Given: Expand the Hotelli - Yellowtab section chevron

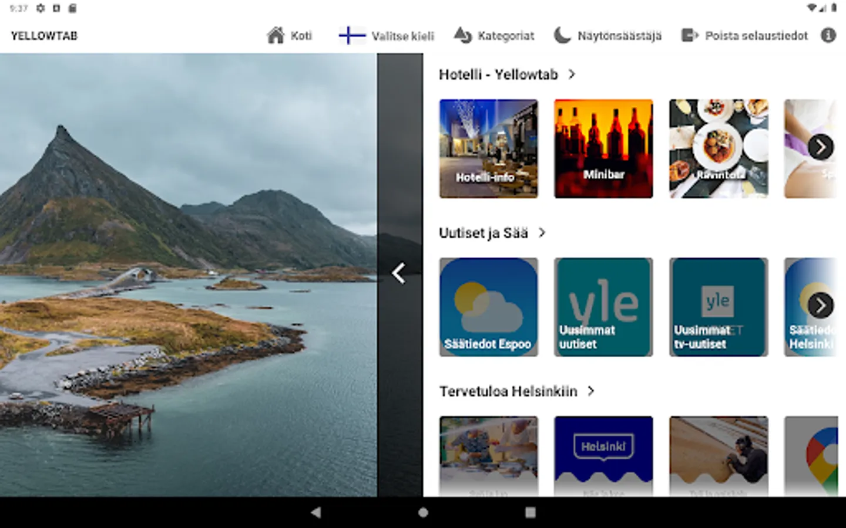Looking at the screenshot, I should (x=572, y=75).
